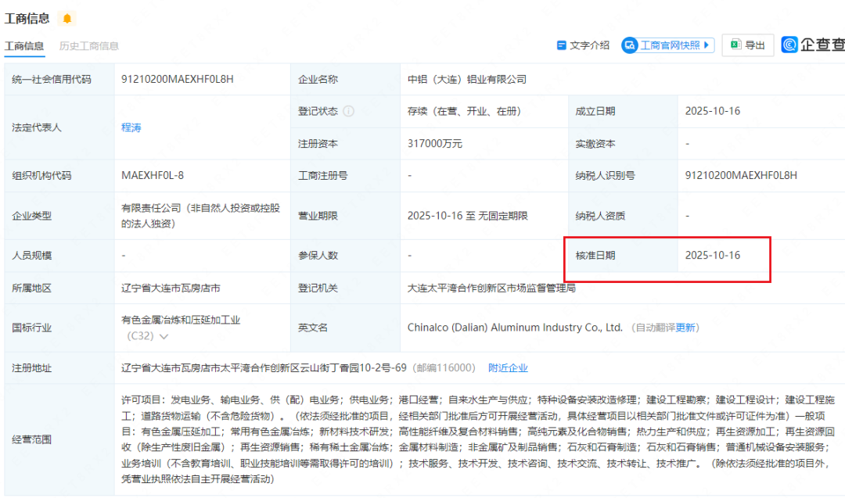Click the info icon beside 登记状态
Viewport: 845px width, 498px height.
[349, 111]
